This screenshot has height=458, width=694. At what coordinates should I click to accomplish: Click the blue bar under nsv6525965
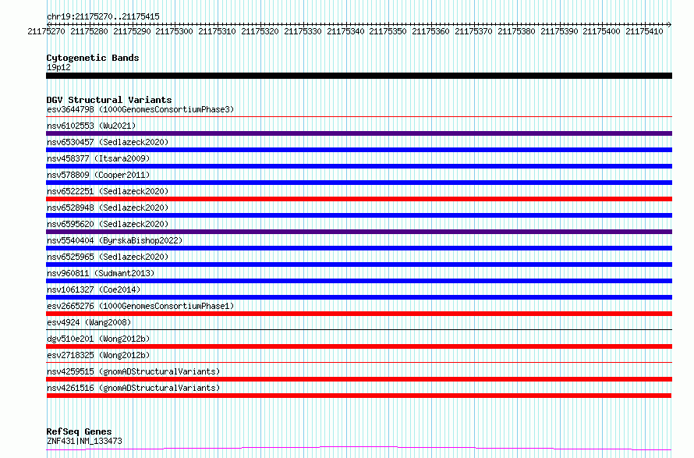[359, 265]
